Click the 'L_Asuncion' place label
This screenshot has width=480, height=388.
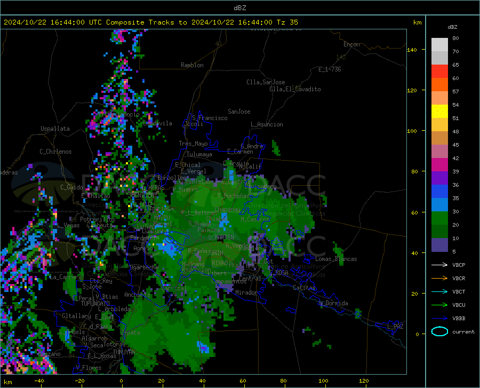click(x=267, y=124)
